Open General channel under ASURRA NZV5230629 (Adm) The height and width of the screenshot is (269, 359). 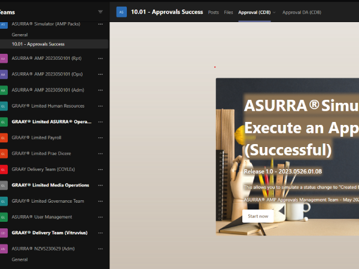click(x=20, y=259)
